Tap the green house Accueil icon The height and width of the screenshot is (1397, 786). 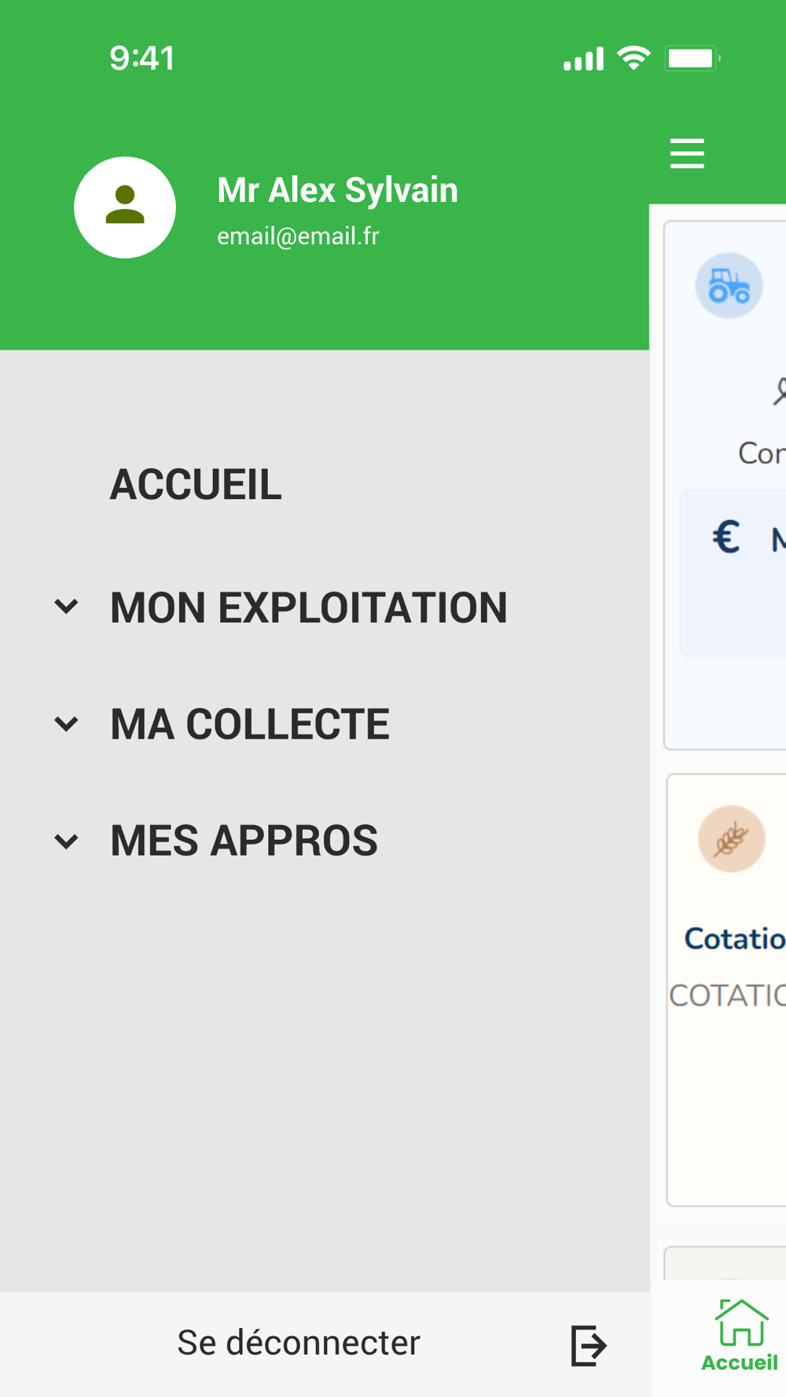tap(740, 1323)
